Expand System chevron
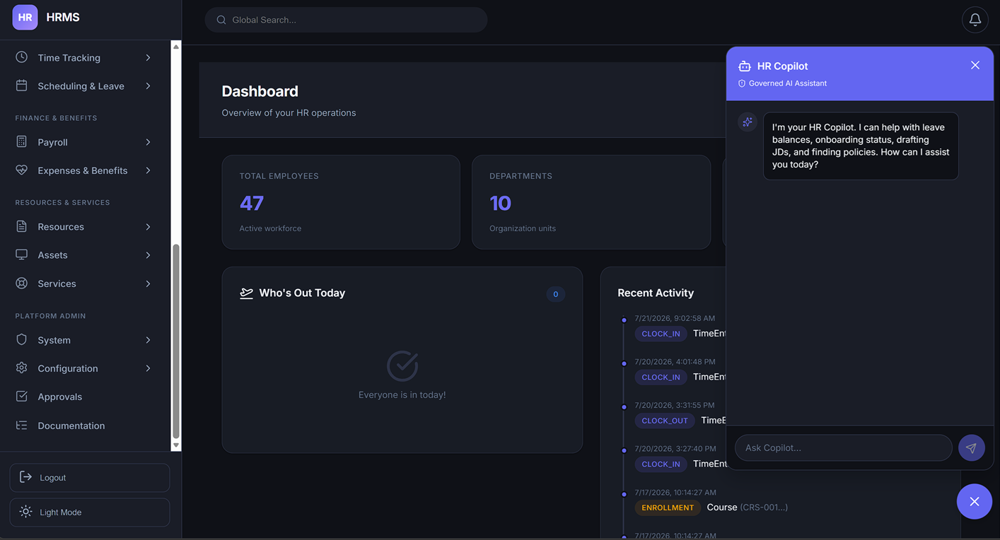1000x540 pixels. point(148,340)
